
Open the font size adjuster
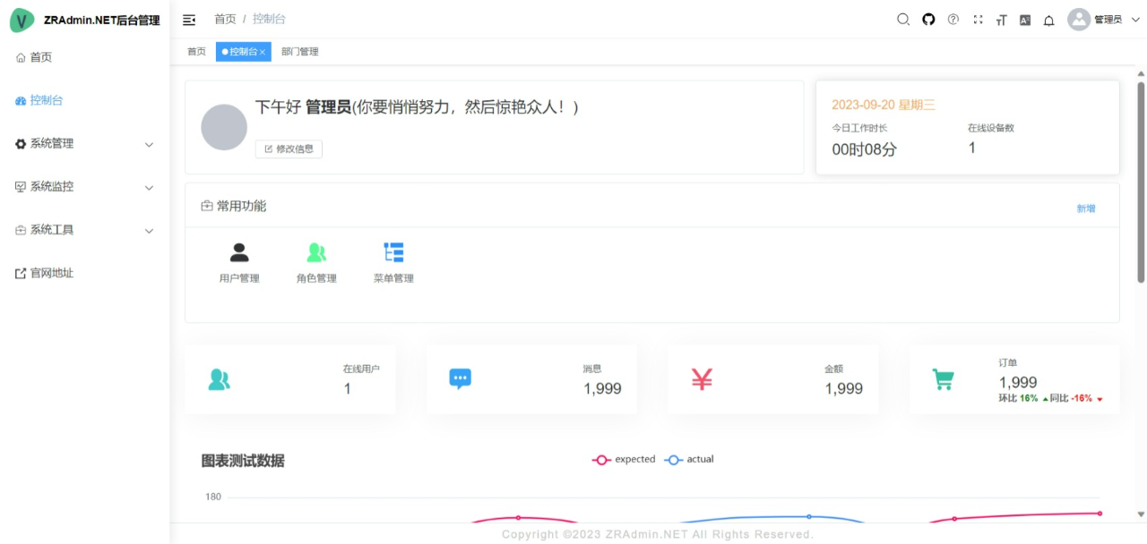click(x=1001, y=19)
